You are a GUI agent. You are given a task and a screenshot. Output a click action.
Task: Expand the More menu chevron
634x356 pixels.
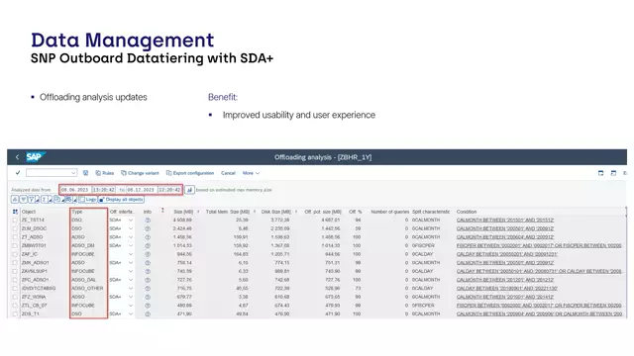pos(258,173)
